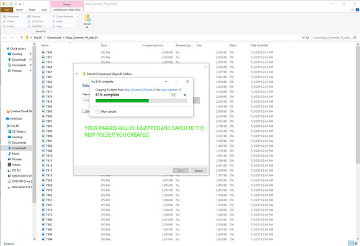Open address bar history dropdown
This screenshot has width=360, height=246.
point(304,38)
